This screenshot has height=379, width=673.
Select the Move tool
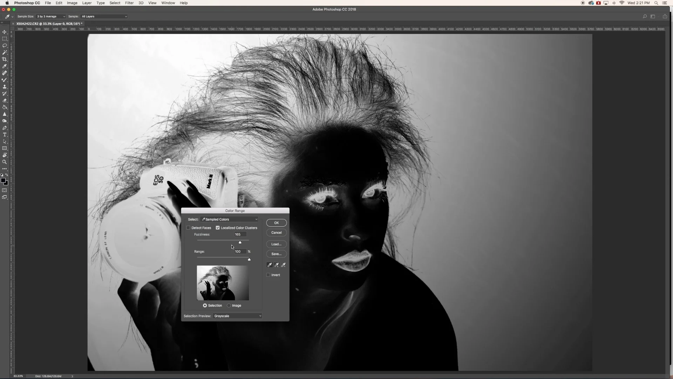pyautogui.click(x=5, y=32)
